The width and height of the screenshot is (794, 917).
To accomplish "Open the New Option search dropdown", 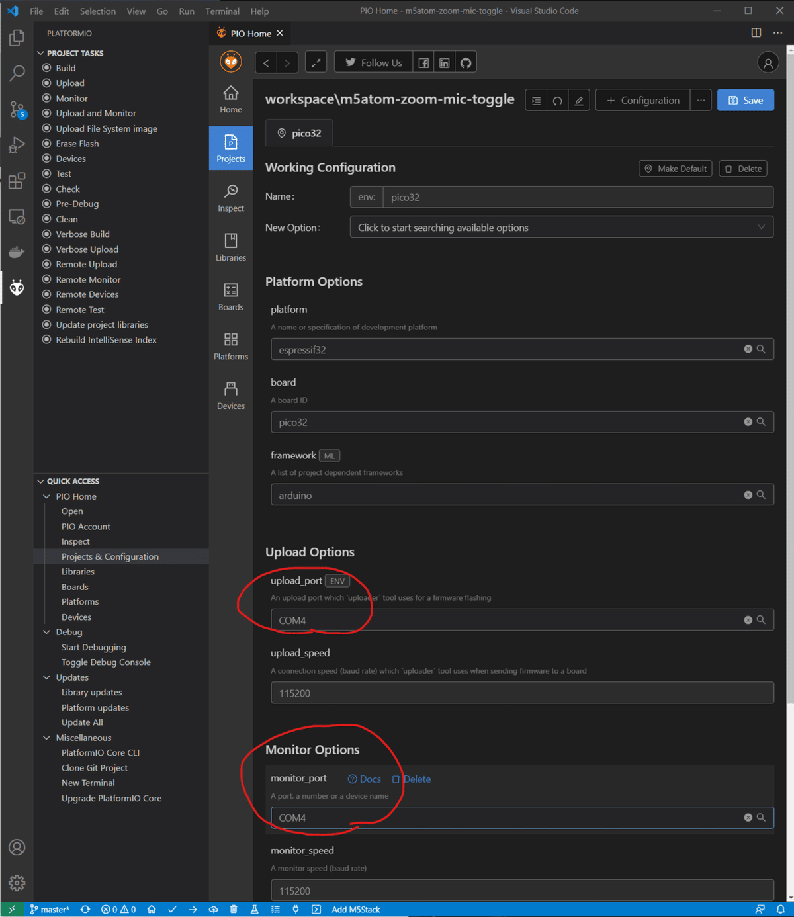I will coord(562,228).
